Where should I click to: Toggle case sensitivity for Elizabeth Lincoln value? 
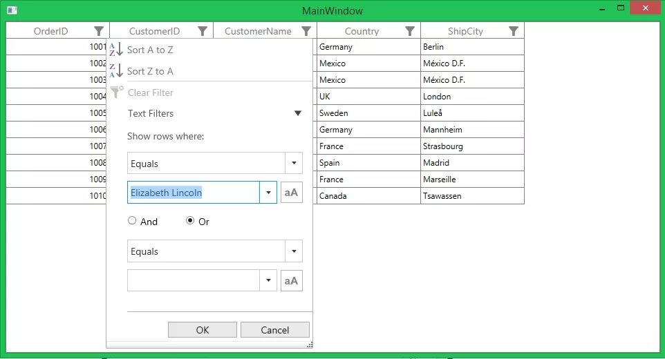291,193
